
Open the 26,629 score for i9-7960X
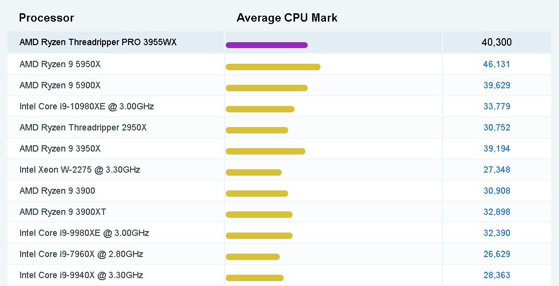497,254
